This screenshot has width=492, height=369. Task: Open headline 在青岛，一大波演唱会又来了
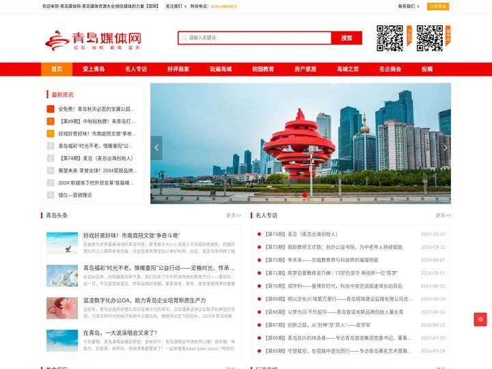point(120,333)
